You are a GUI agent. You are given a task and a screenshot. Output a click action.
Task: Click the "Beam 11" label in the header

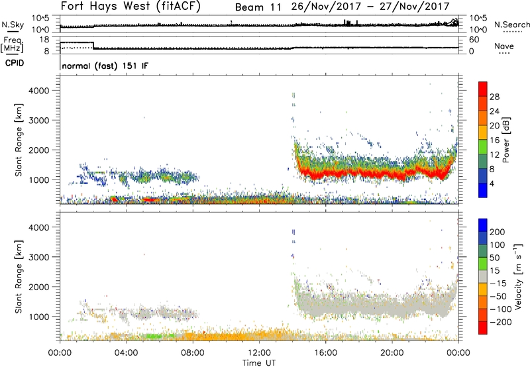tap(258, 7)
